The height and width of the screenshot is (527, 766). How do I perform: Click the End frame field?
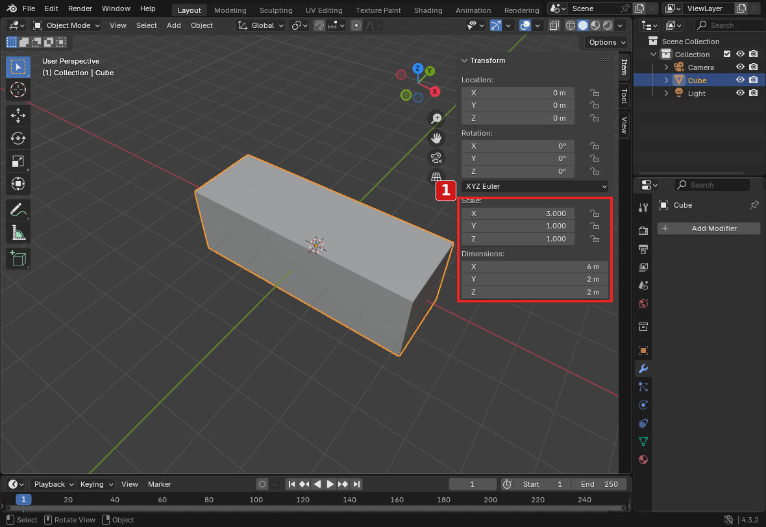click(599, 484)
